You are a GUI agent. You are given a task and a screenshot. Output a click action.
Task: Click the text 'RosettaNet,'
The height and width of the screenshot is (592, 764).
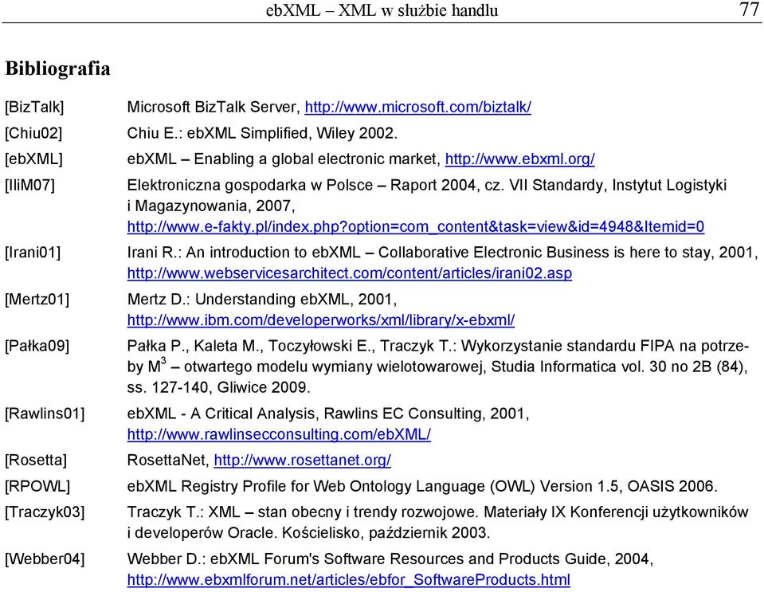(x=169, y=460)
